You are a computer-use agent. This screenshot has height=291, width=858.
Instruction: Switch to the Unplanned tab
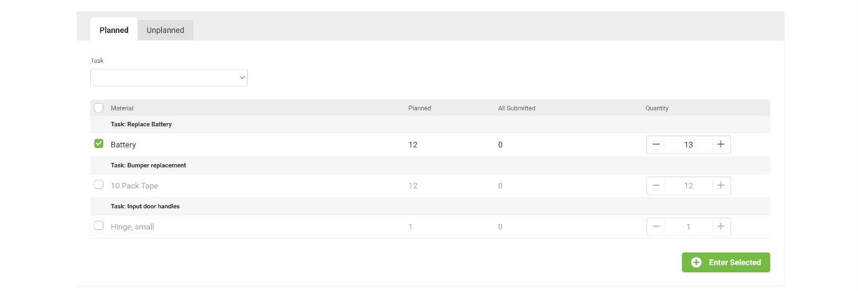click(166, 30)
